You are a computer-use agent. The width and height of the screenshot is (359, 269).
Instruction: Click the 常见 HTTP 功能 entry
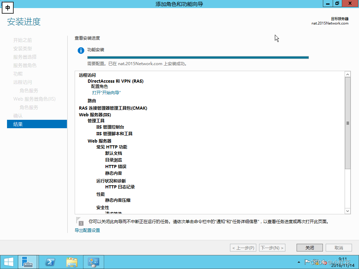click(112, 147)
